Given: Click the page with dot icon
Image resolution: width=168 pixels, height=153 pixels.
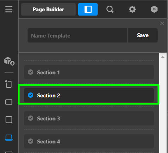Looking at the screenshot, I should click(x=8, y=84).
